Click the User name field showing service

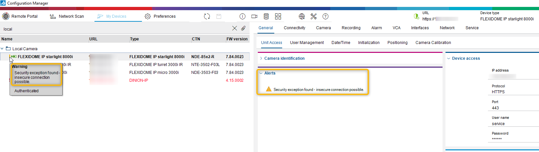click(514, 124)
